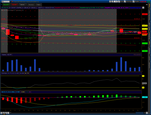Switch to the Active Trader side tab
This screenshot has height=115, width=151.
149,27
